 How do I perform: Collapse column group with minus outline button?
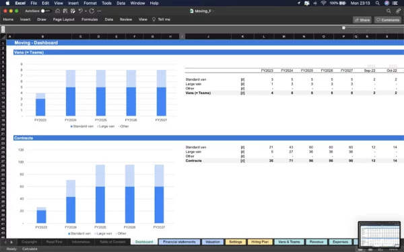pos(343,28)
